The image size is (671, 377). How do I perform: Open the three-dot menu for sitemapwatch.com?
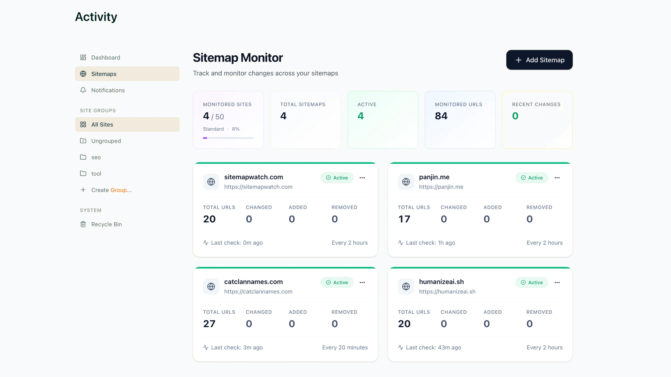click(x=362, y=178)
